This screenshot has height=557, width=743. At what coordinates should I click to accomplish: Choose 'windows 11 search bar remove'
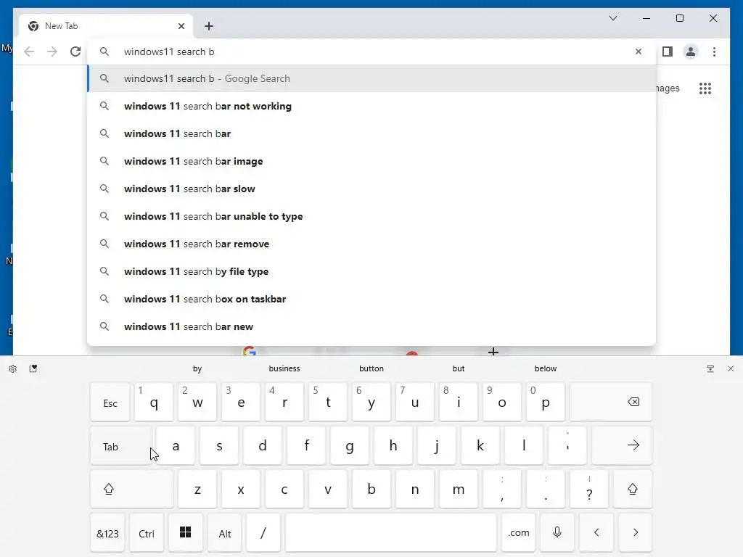[x=372, y=244]
